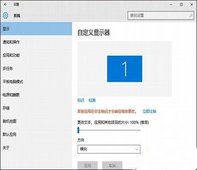Click the 系统 title text
This screenshot has height=170, width=197.
[x=17, y=16]
